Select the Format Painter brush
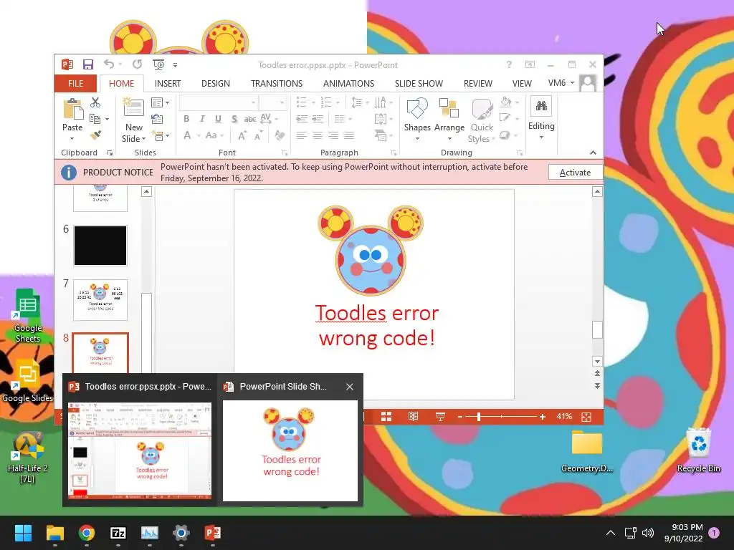The width and height of the screenshot is (734, 550). [x=95, y=135]
